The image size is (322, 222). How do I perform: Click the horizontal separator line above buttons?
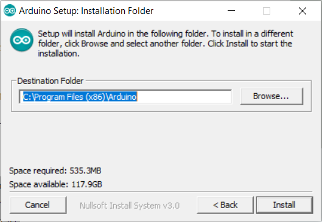coord(161,192)
